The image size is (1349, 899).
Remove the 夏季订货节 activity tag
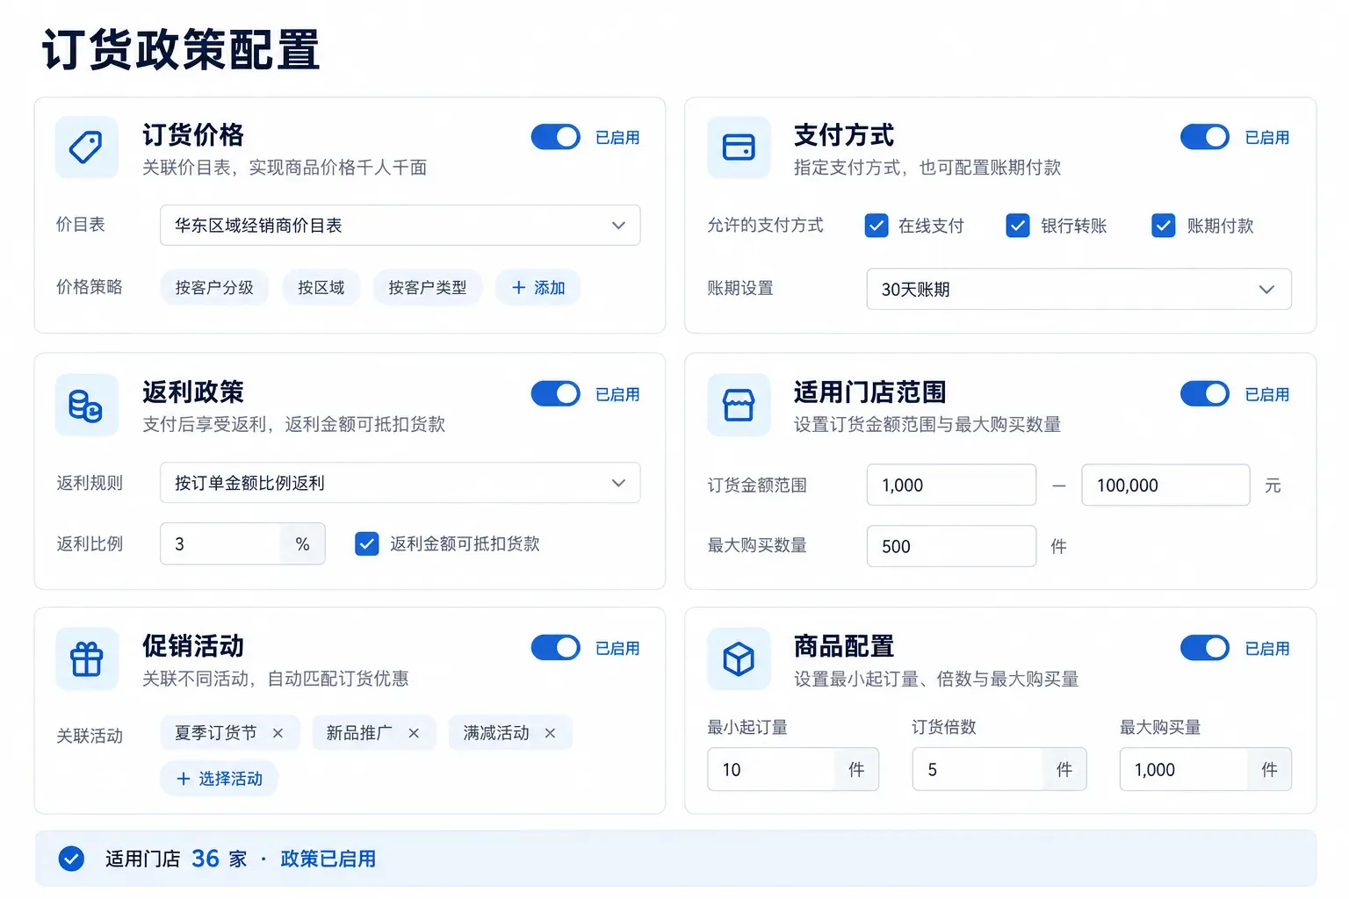278,733
